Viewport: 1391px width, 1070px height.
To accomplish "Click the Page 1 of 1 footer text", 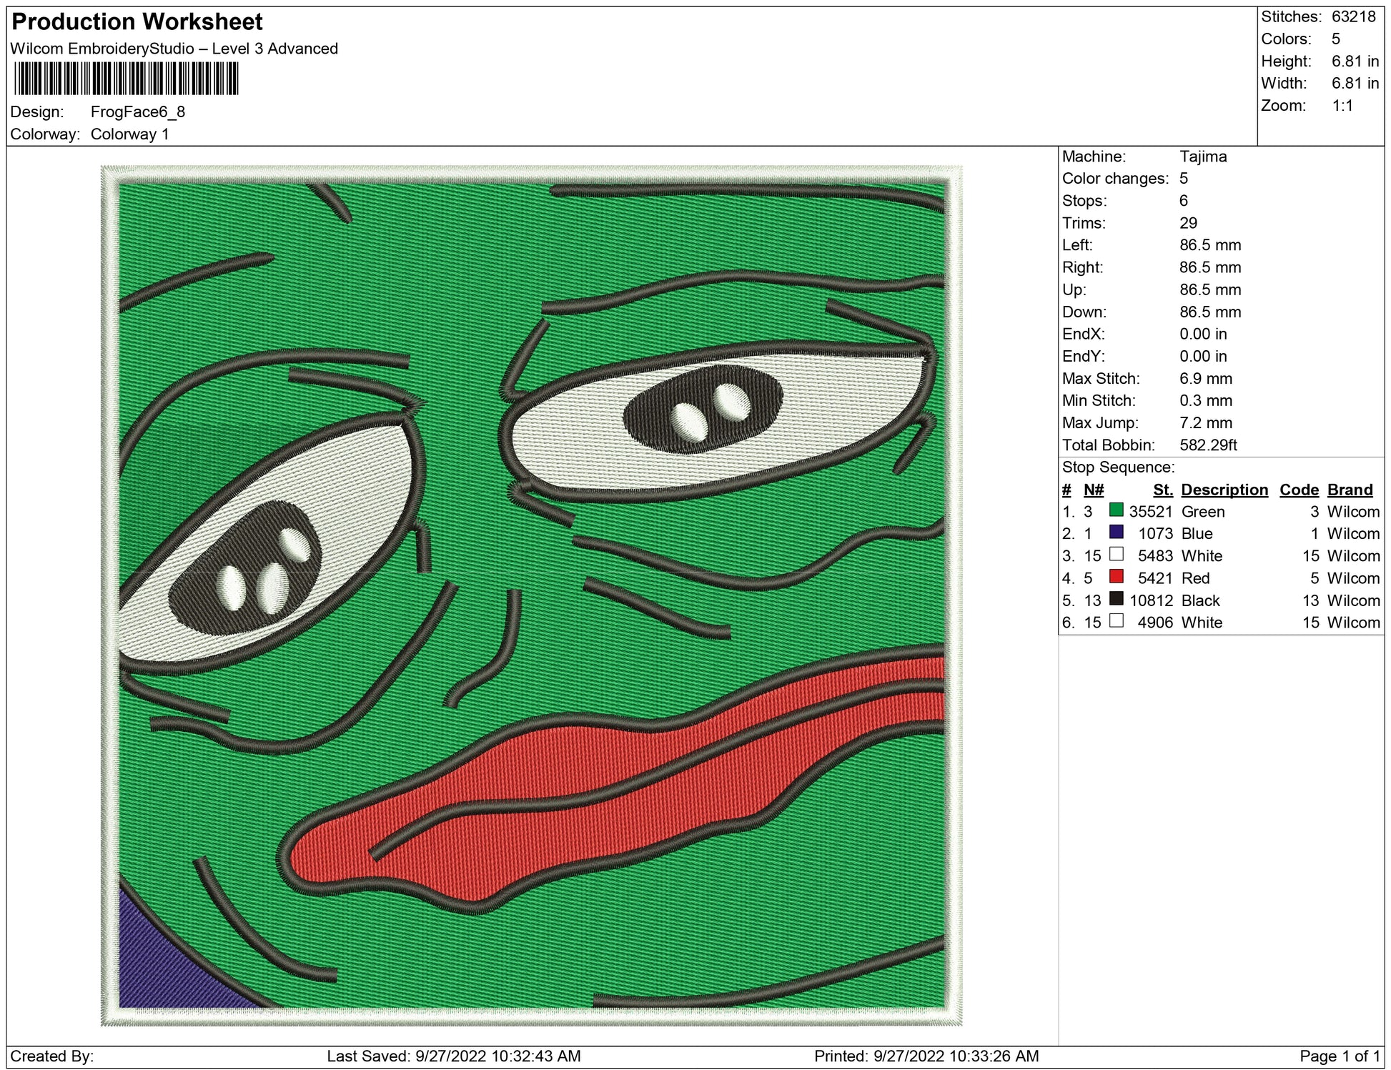I will pyautogui.click(x=1339, y=1056).
